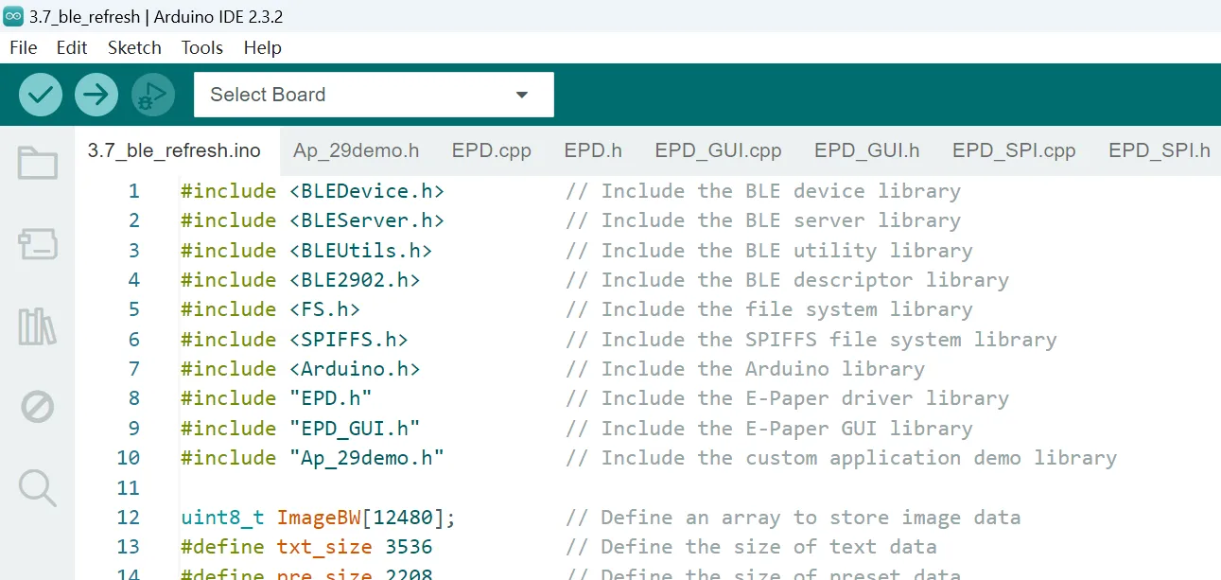Click line number 11 in the gutter
This screenshot has width=1221, height=580.
pyautogui.click(x=127, y=488)
